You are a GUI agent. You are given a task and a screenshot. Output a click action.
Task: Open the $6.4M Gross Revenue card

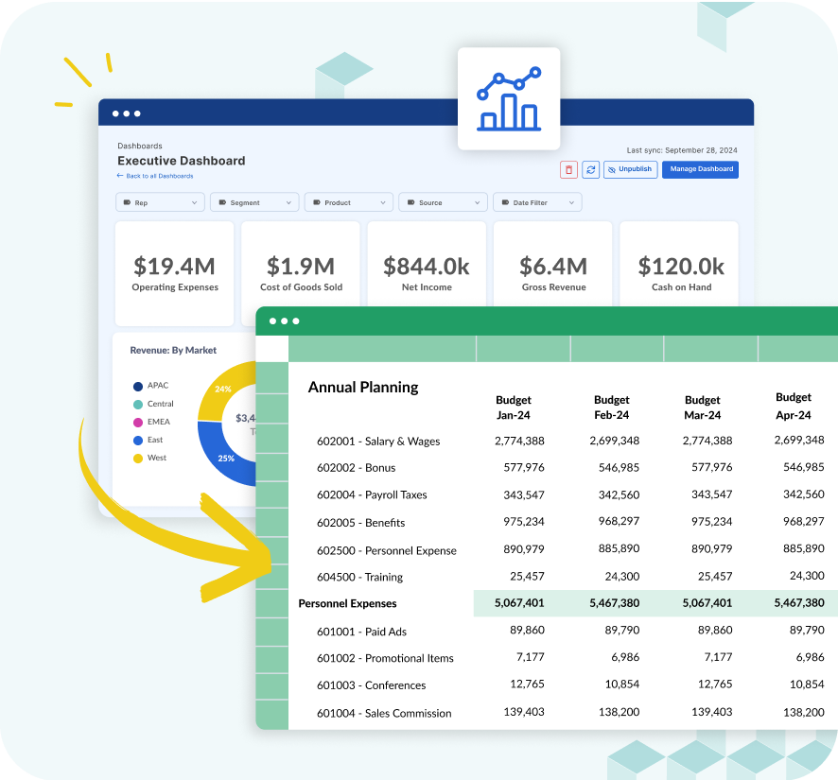pos(553,264)
